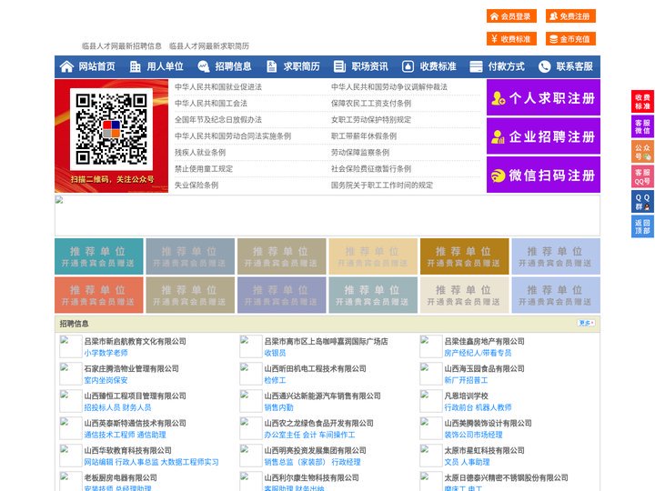Open 用人单位 navigation item

click(x=165, y=66)
